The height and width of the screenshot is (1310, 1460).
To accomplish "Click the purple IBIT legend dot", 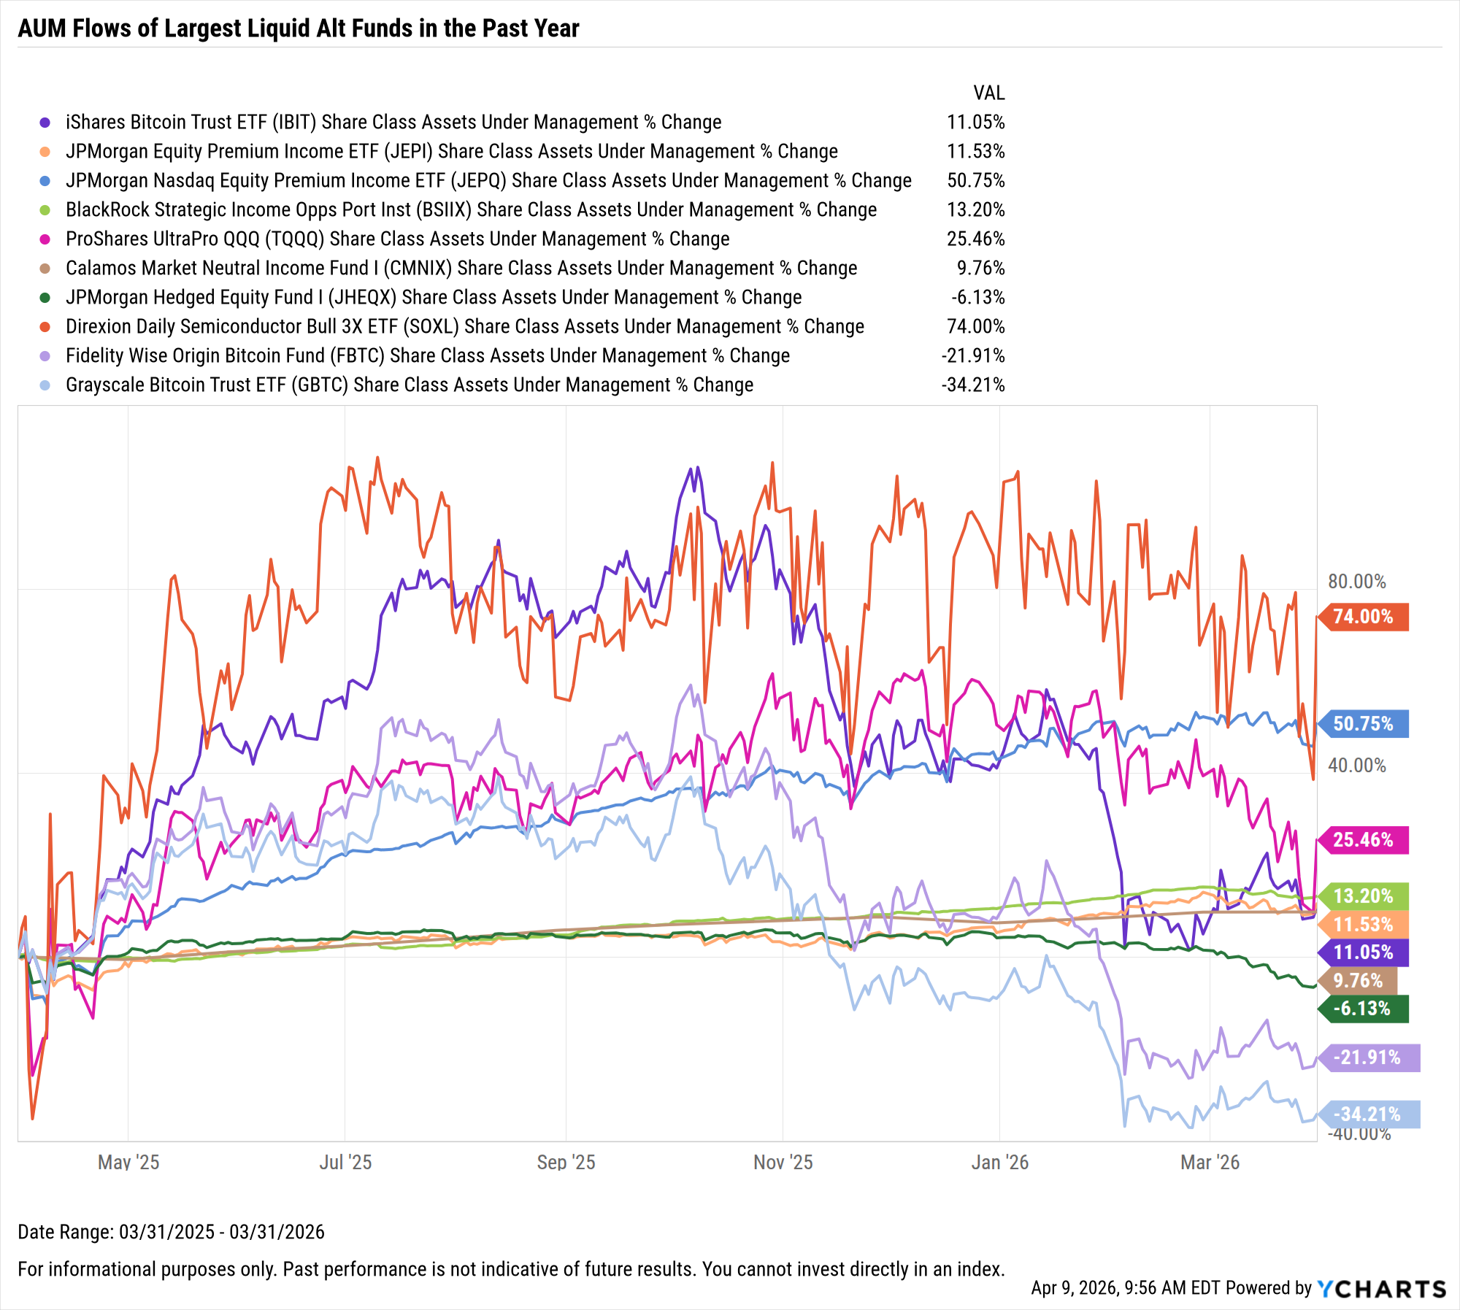I will (x=45, y=123).
